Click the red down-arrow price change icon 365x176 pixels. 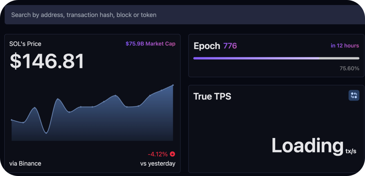click(x=173, y=154)
